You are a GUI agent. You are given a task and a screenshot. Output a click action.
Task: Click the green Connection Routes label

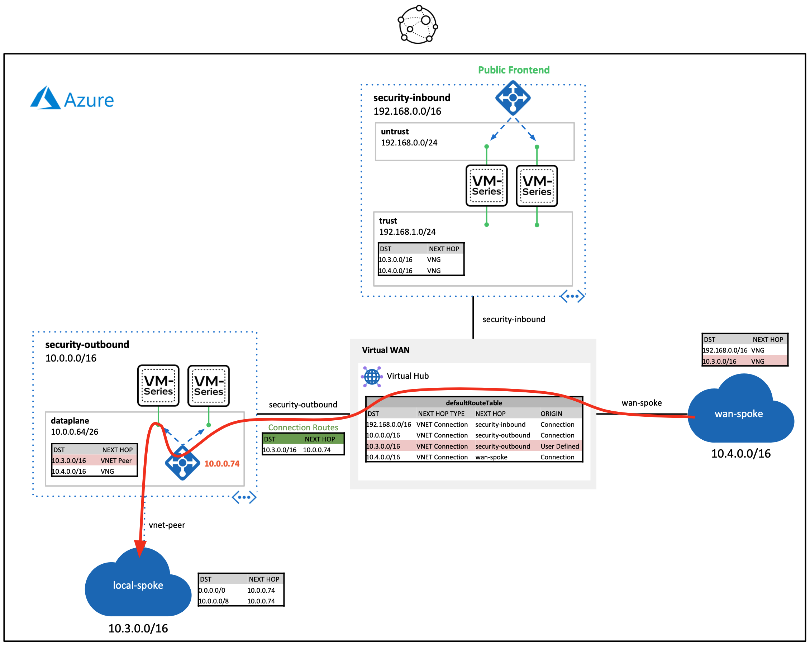click(x=303, y=427)
